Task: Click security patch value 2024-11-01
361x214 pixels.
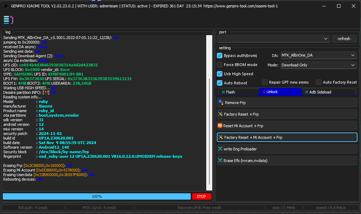Action: point(50,134)
